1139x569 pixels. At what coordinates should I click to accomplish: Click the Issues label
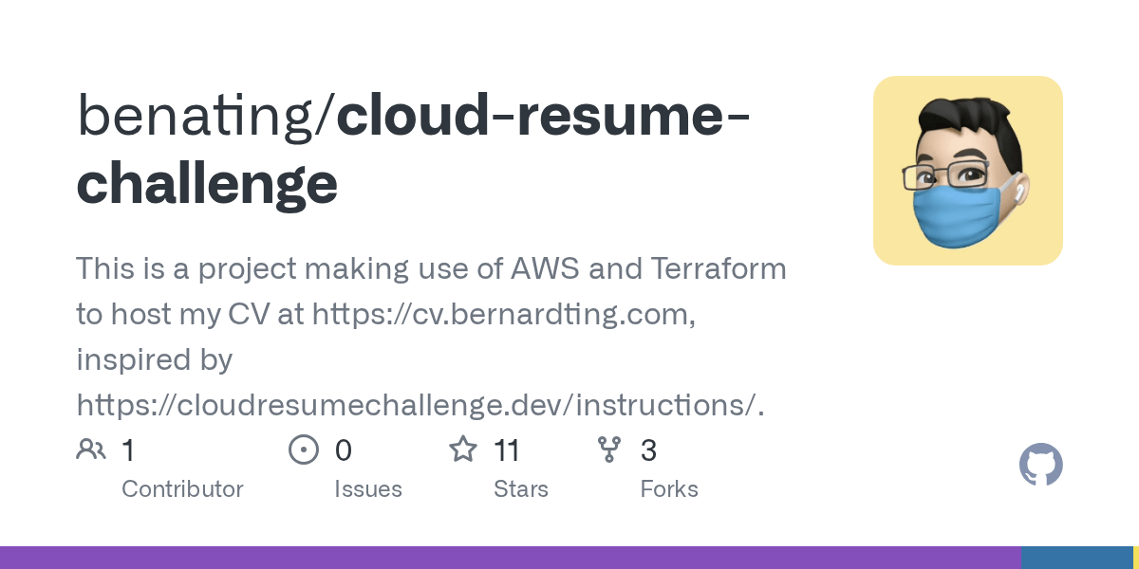pyautogui.click(x=368, y=489)
